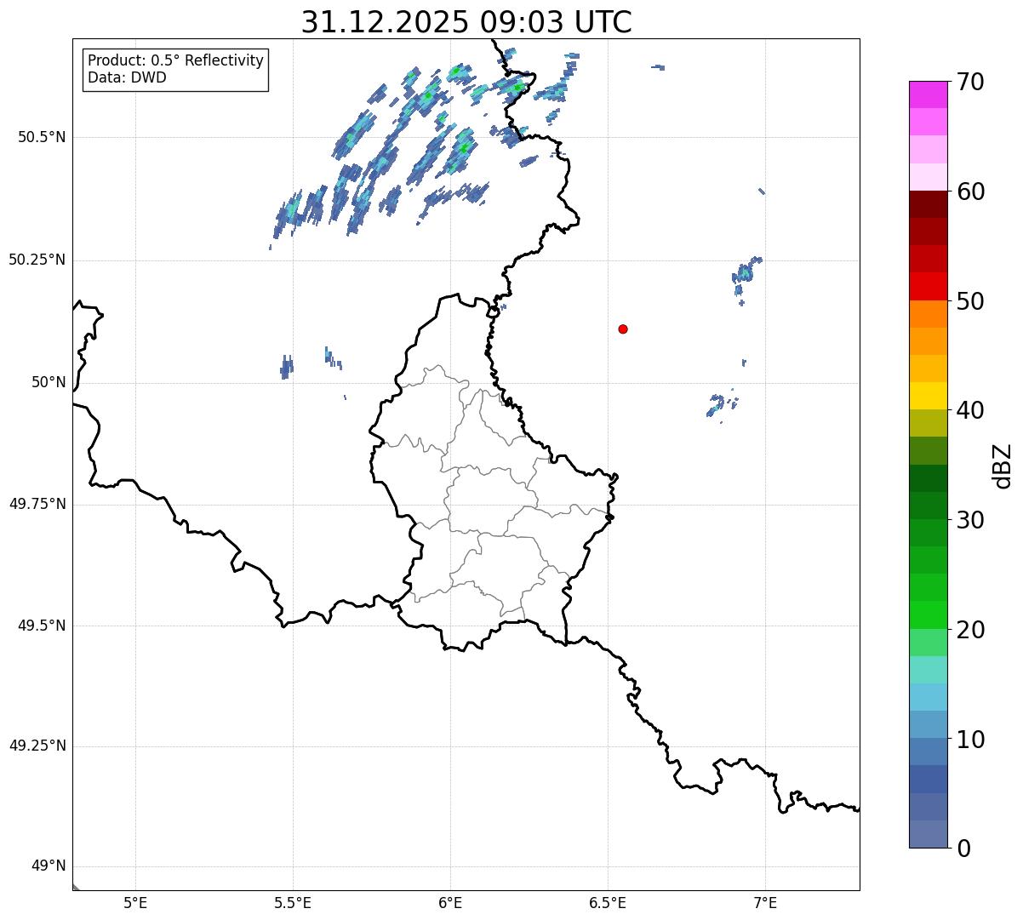Pick the dark maroon colorbar swatch just below the 60 tick
The height and width of the screenshot is (920, 1023).
928,205
